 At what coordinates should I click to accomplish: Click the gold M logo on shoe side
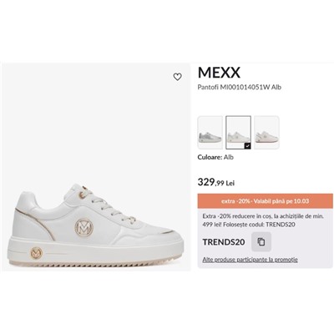point(84,227)
